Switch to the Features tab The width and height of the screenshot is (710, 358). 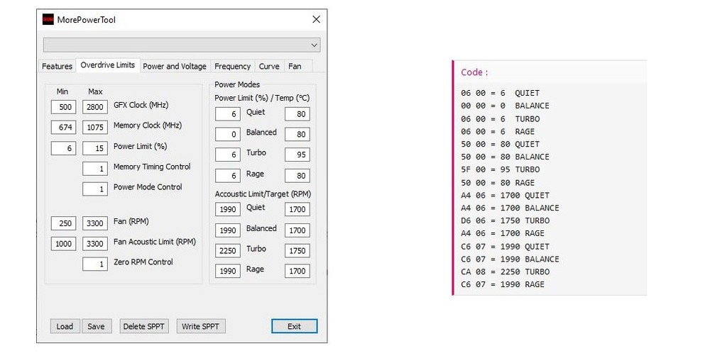tap(57, 66)
